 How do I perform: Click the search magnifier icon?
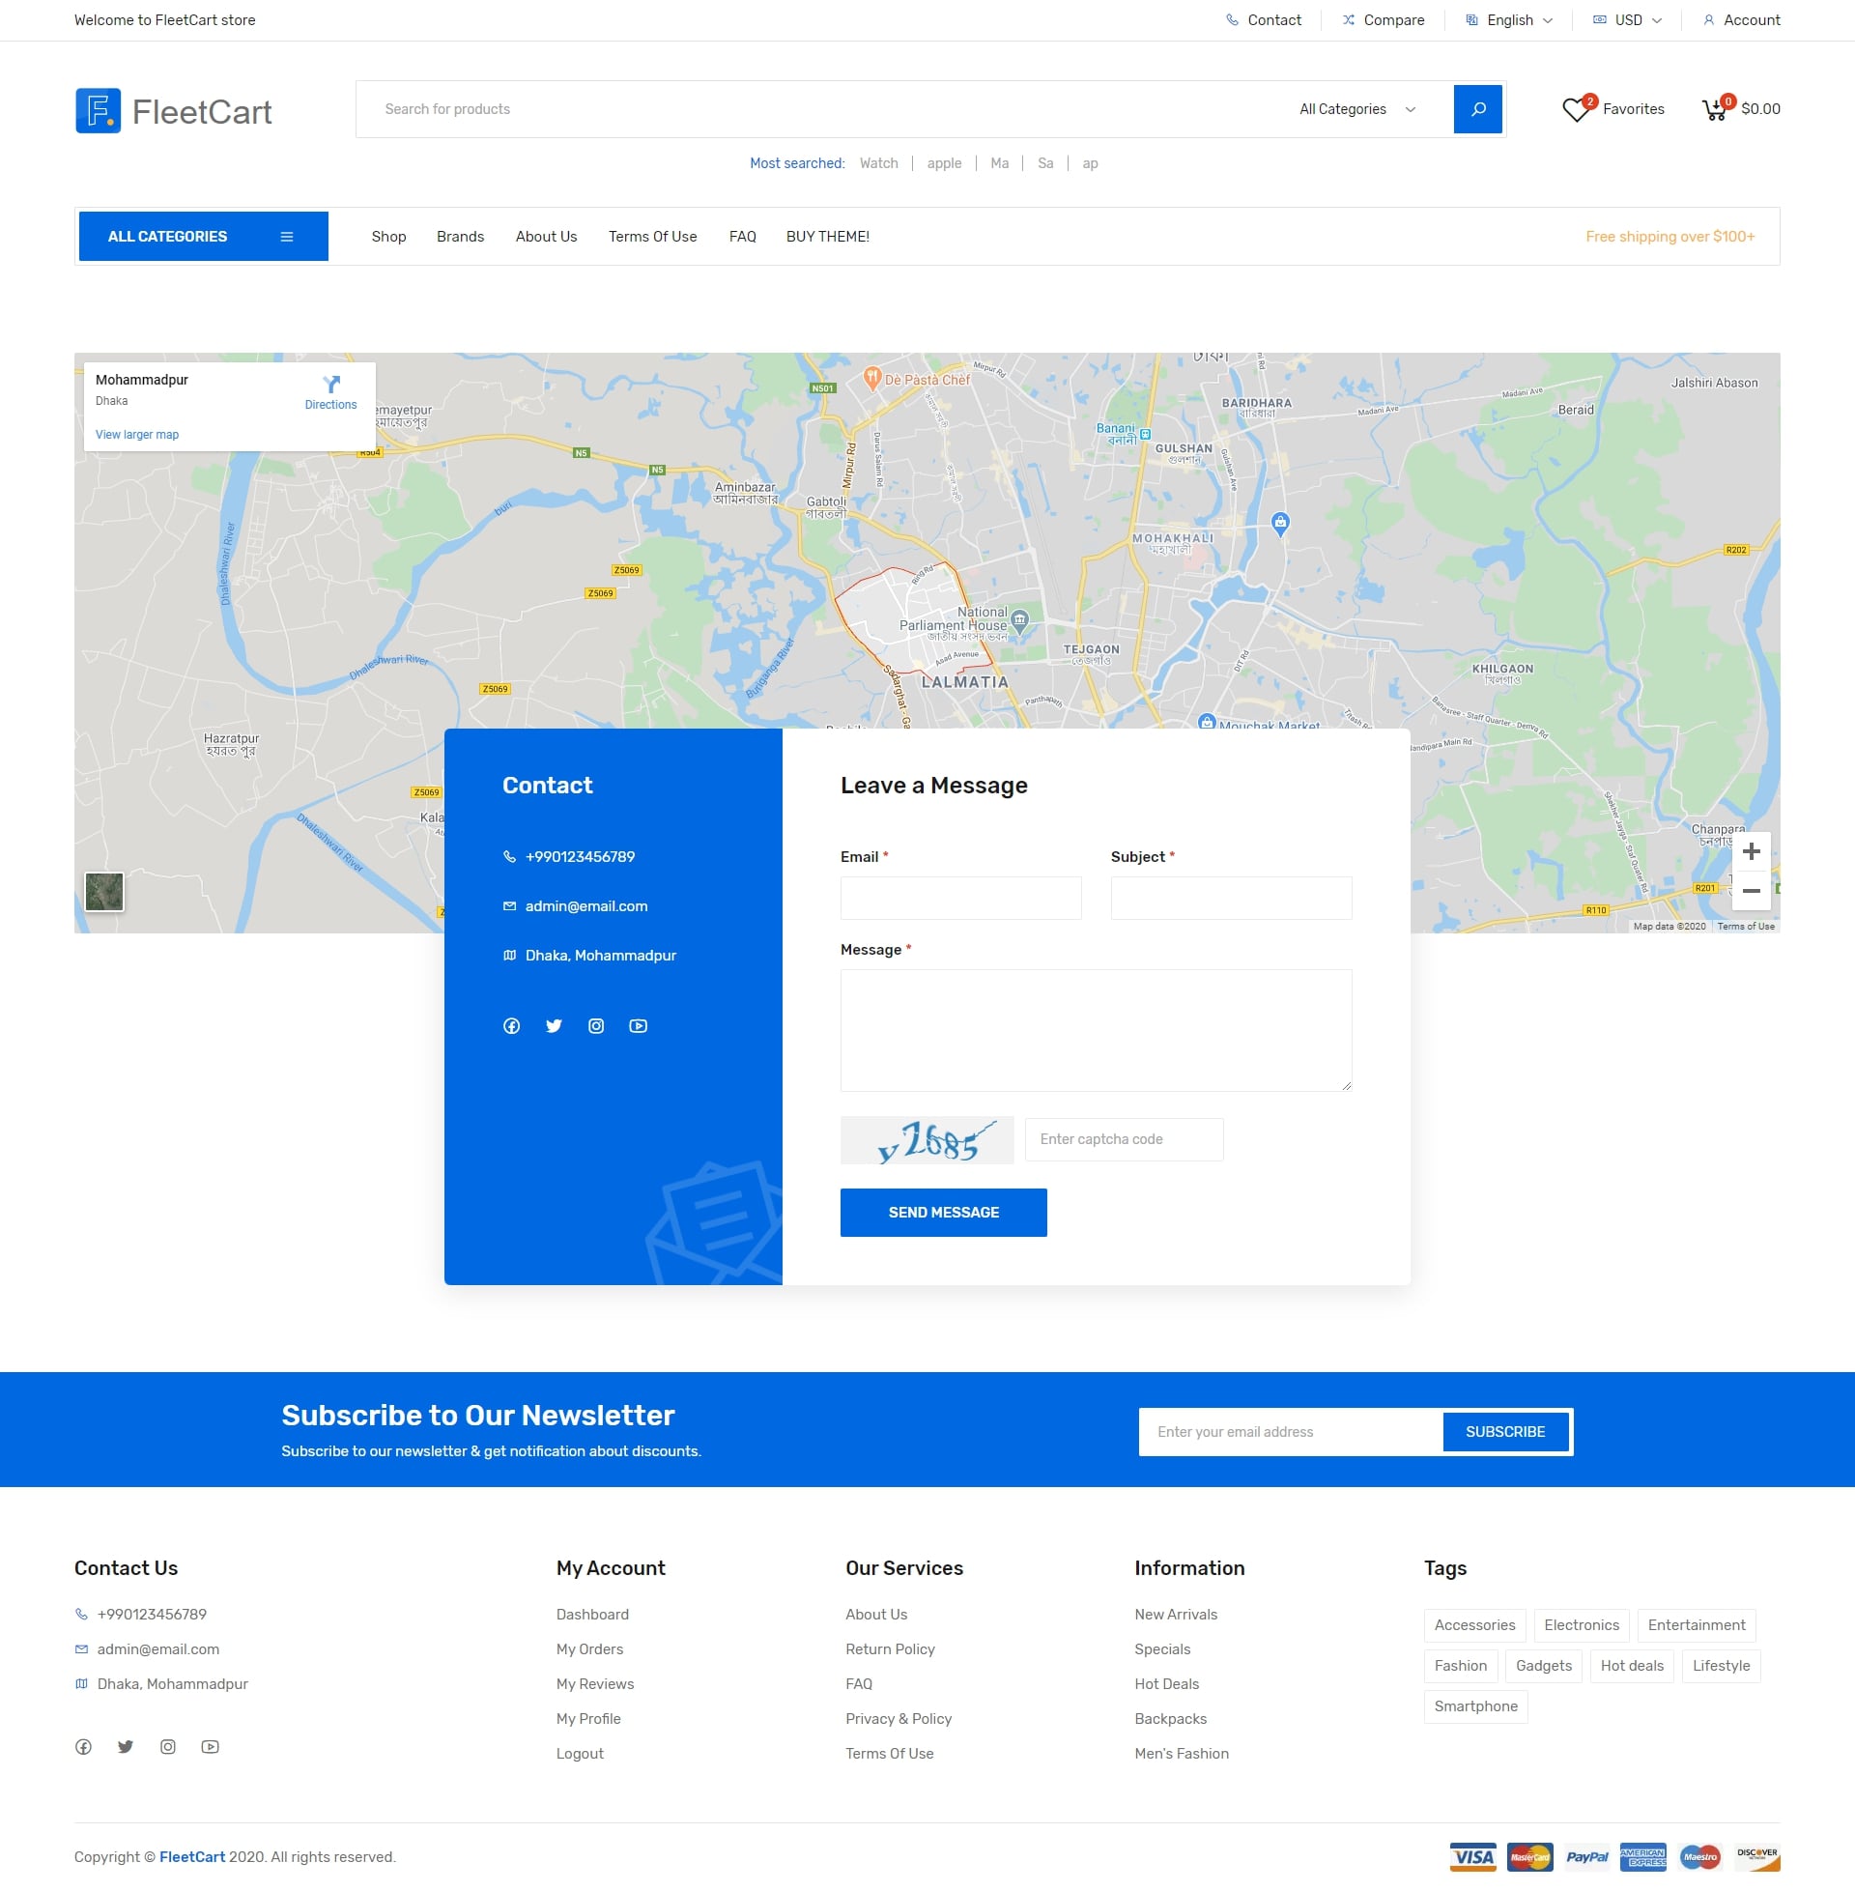pos(1477,108)
